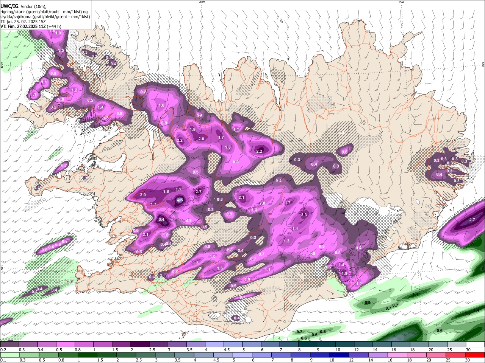Select the bright pink snow swatch starting at 0.5
Image resolution: width=485 pixels, height=363 pixels.
coord(65,344)
